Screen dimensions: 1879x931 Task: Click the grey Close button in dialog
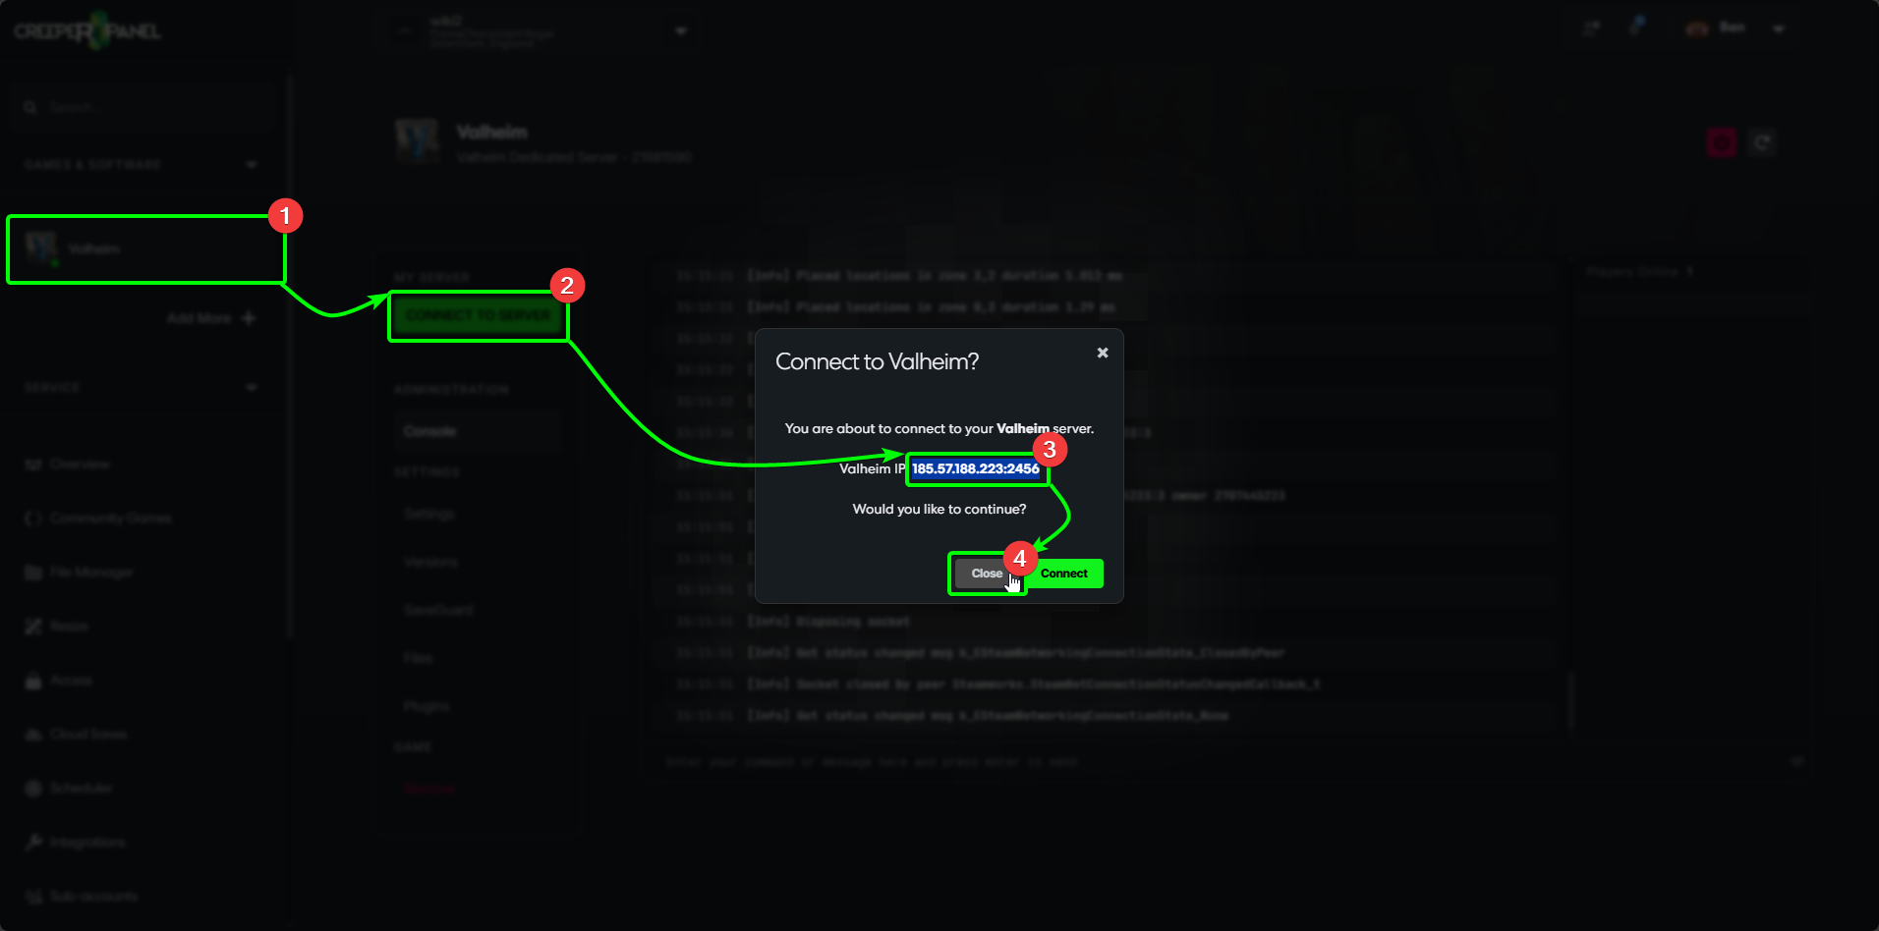[987, 574]
